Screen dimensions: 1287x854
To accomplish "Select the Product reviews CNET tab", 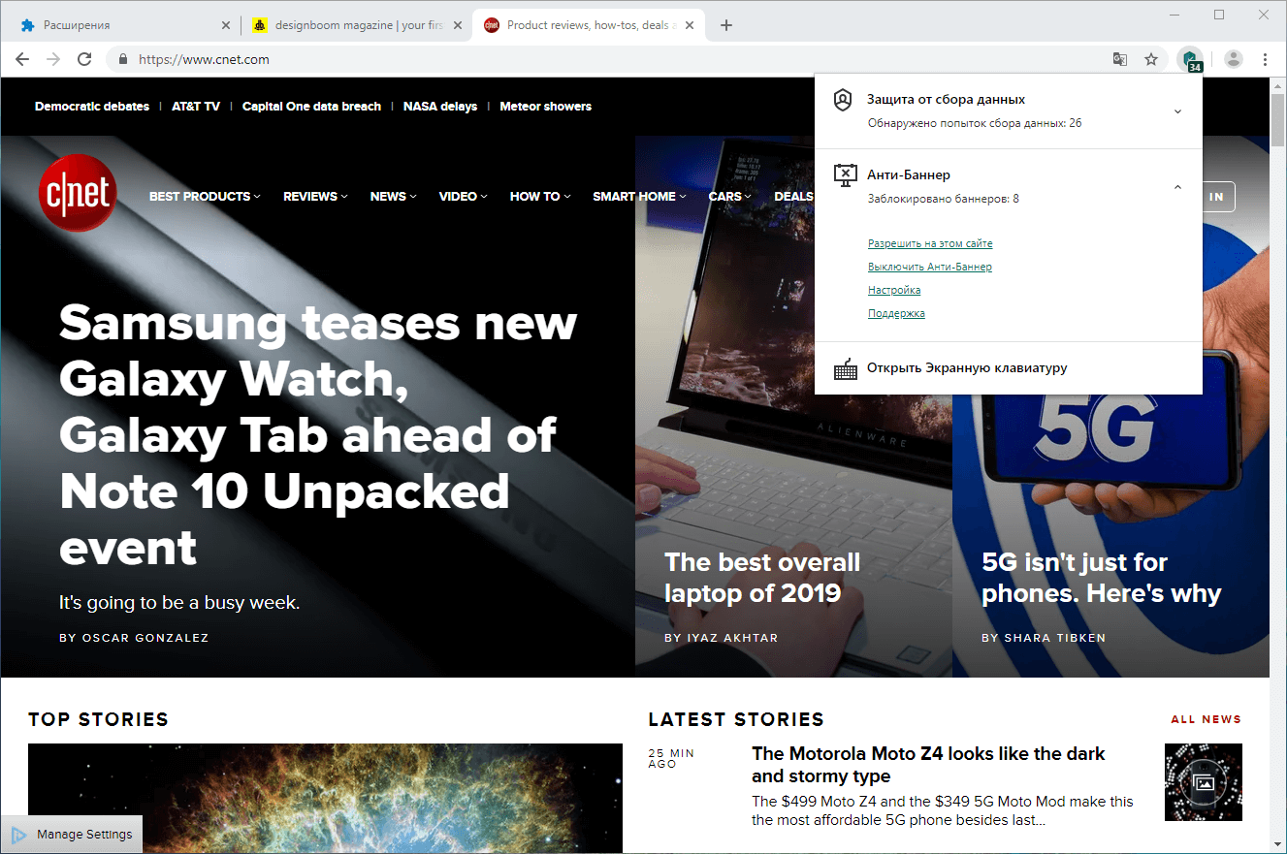I will (x=588, y=25).
